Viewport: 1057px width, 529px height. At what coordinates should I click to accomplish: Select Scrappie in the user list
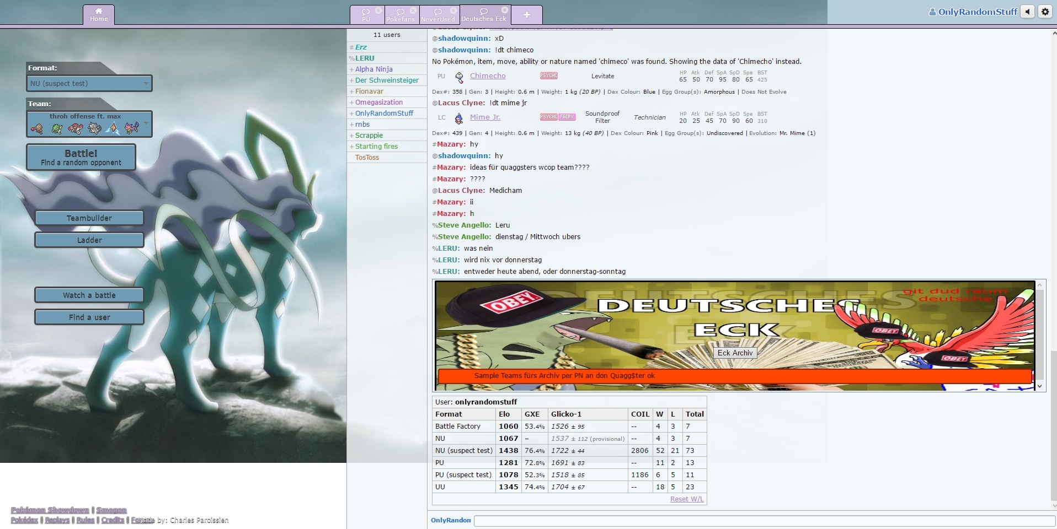pos(387,136)
